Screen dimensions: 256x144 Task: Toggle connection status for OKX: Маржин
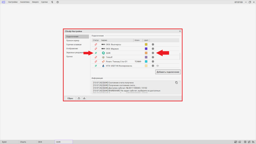[96, 49]
